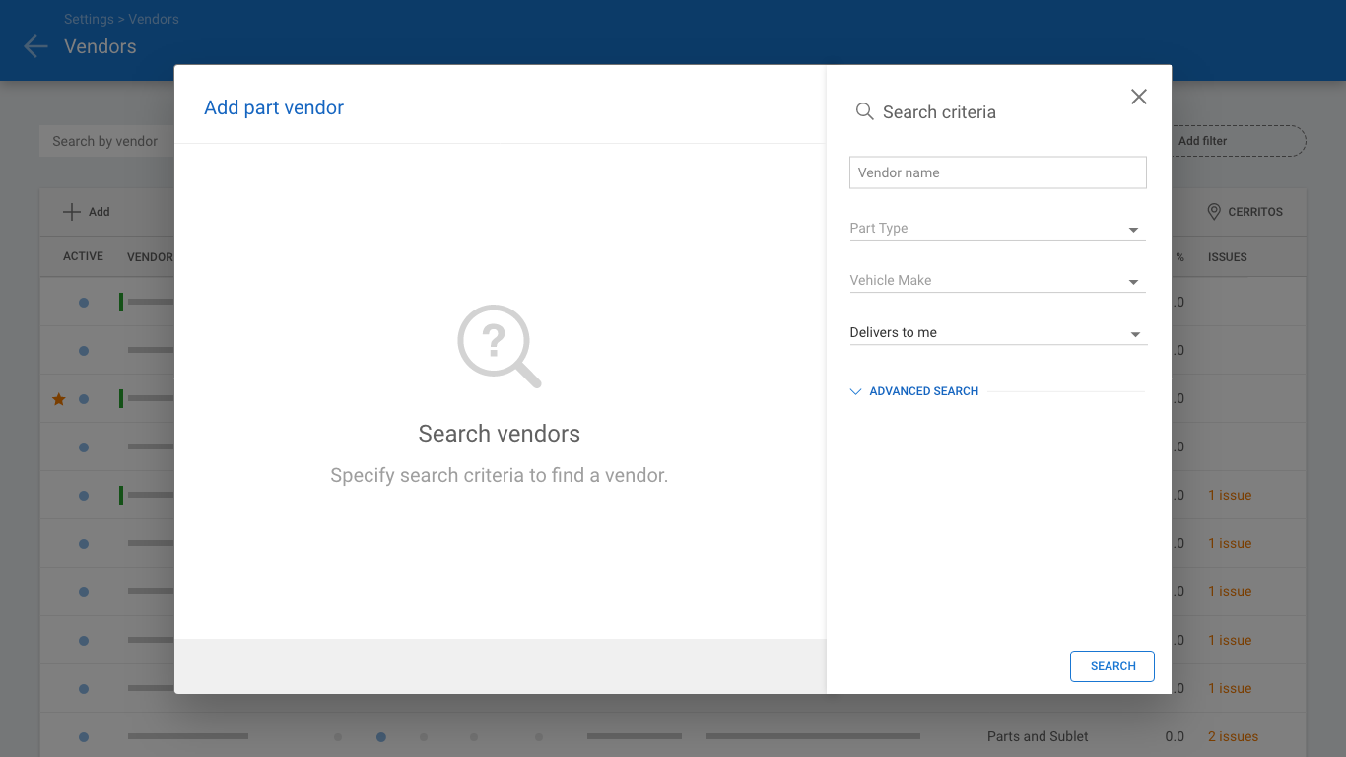Click the Search vendors question-mark magnifier icon
This screenshot has height=757, width=1346.
coord(500,346)
